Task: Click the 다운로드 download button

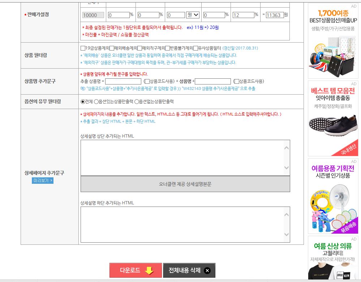Action: [136, 270]
